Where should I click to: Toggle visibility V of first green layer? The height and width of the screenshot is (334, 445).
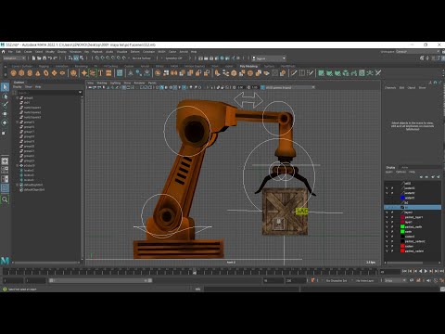387,226
